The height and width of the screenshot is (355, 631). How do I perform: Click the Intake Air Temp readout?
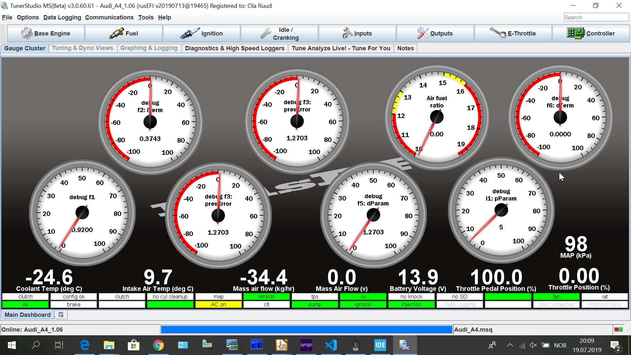[x=158, y=280]
